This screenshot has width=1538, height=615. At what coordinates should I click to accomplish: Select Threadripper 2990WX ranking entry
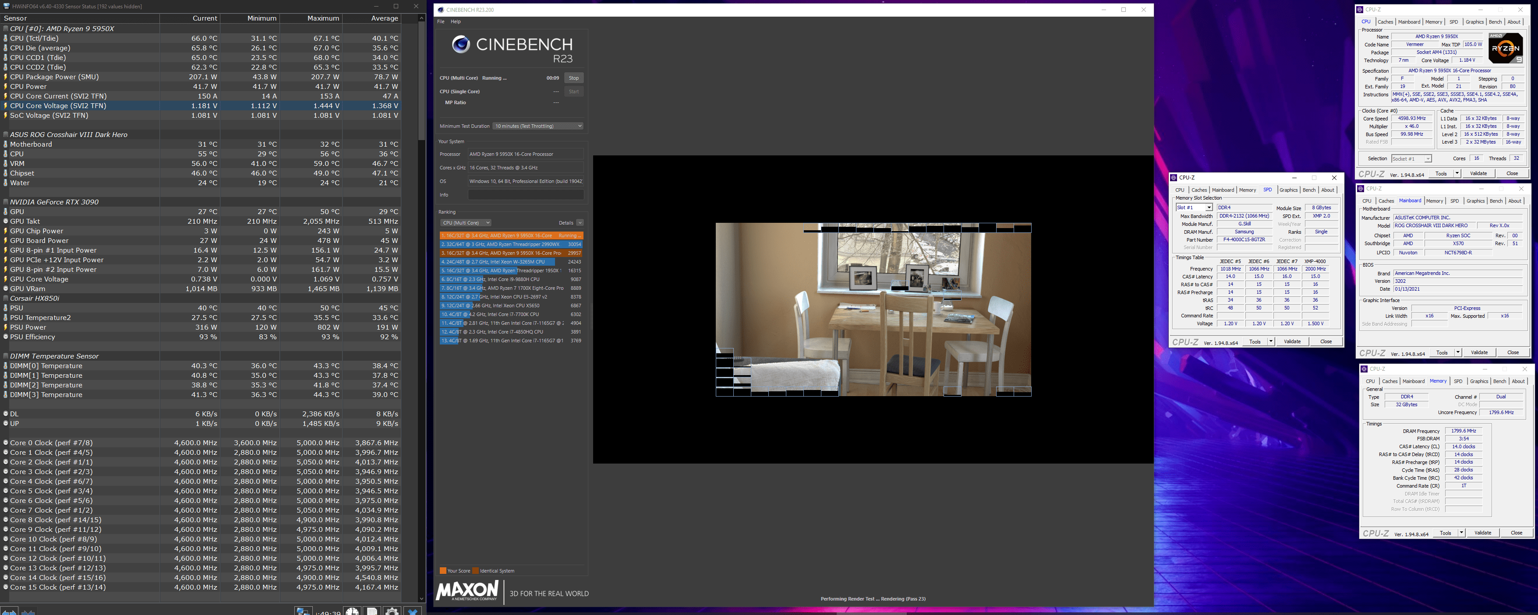point(511,245)
